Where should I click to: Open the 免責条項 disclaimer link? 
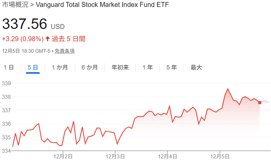[x=65, y=51]
